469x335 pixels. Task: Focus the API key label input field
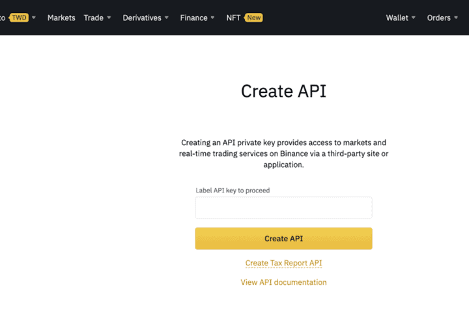(x=283, y=208)
